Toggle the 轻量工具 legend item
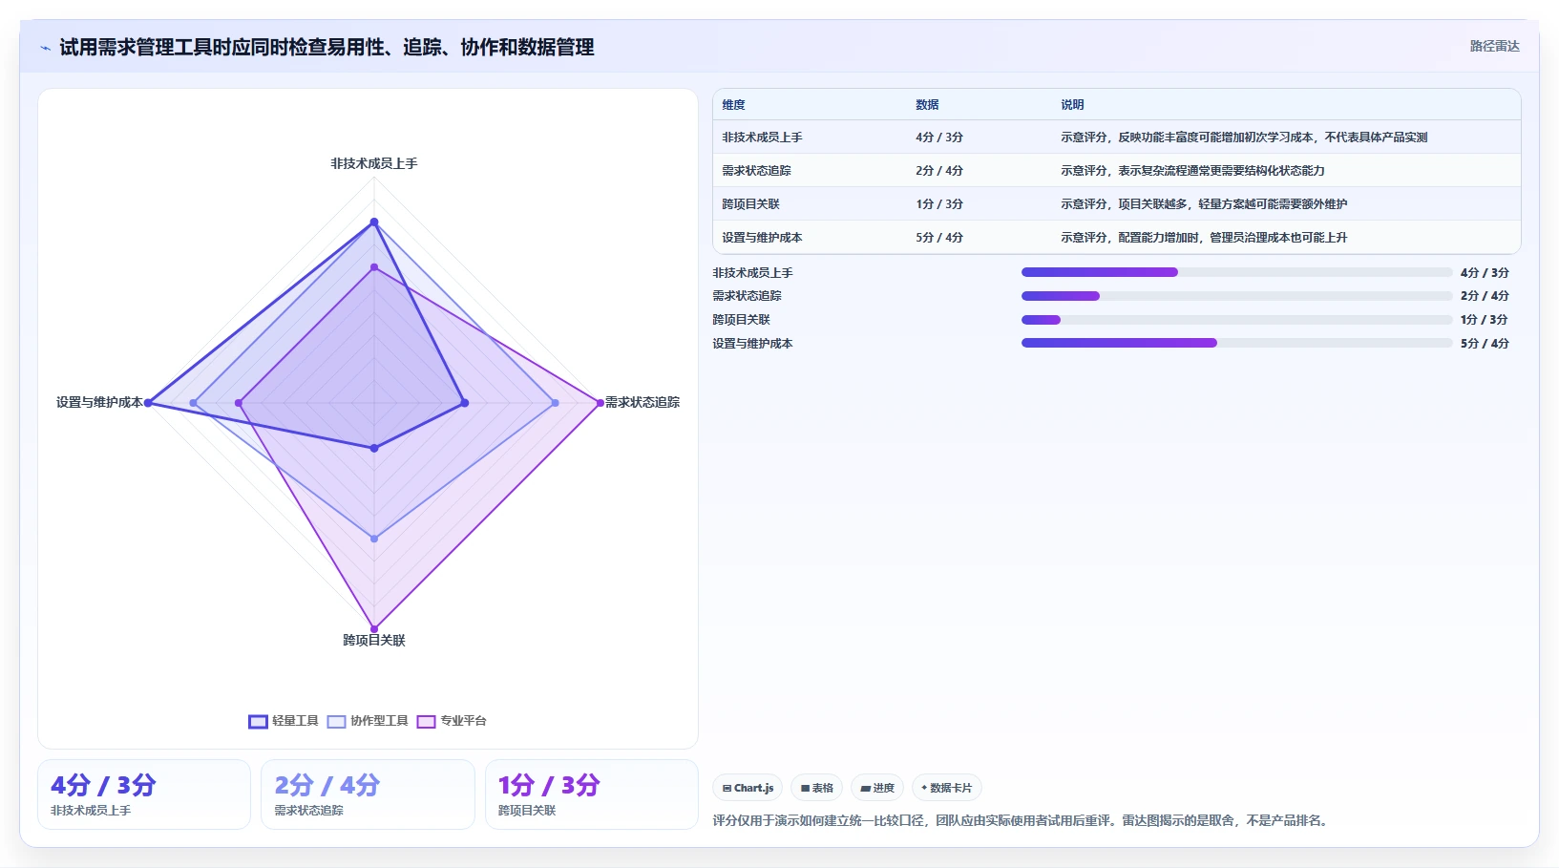Image resolution: width=1559 pixels, height=868 pixels. (x=284, y=721)
